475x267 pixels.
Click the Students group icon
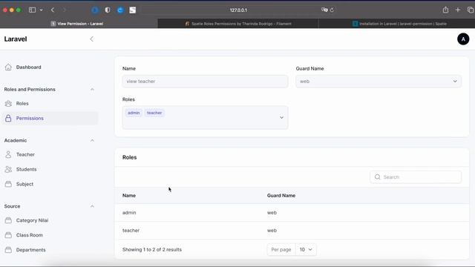point(8,170)
